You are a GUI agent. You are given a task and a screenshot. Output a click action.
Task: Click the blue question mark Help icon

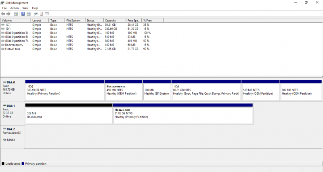23,14
